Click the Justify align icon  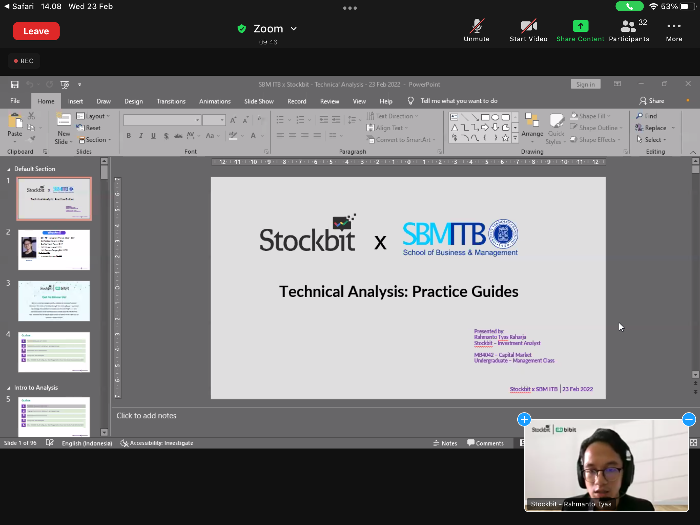point(317,136)
